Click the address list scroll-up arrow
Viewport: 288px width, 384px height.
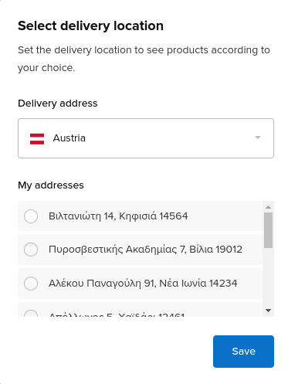(x=268, y=207)
